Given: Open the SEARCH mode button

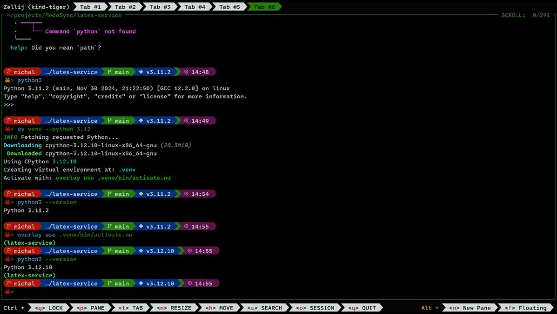Looking at the screenshot, I should click(265, 308).
